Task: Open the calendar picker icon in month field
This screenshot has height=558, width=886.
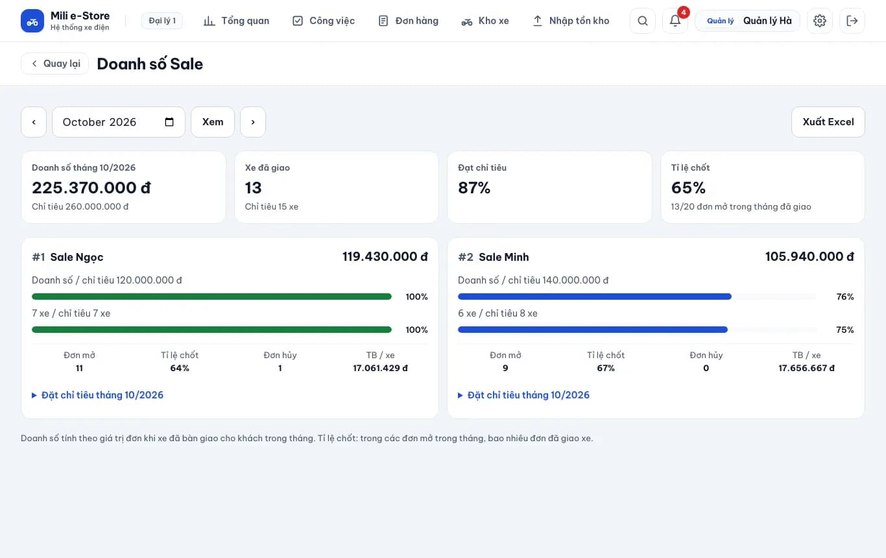Action: 169,122
